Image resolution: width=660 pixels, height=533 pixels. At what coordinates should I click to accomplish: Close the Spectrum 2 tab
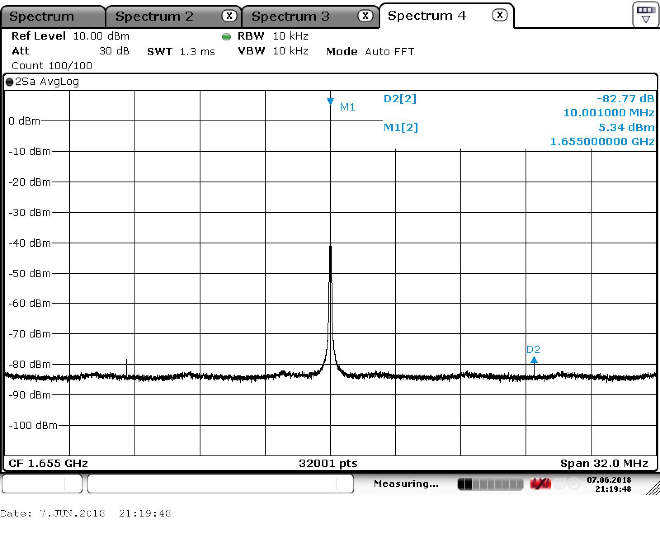coord(229,16)
